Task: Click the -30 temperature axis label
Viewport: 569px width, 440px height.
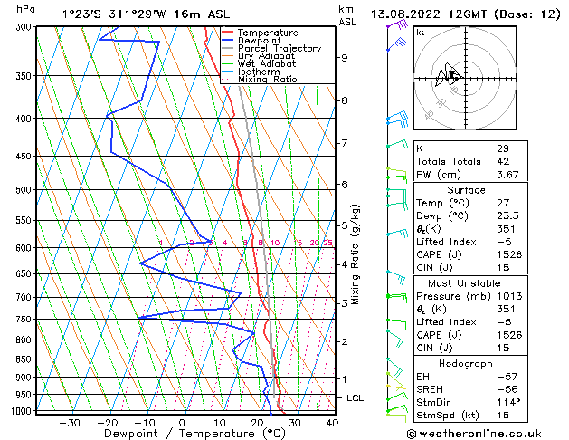Action: pyautogui.click(x=69, y=423)
